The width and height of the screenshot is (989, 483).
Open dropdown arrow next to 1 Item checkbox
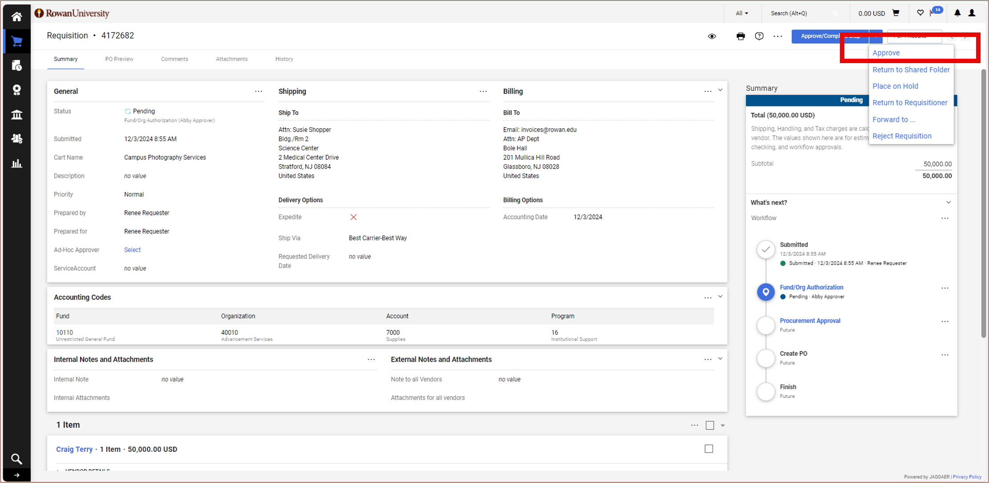click(722, 426)
